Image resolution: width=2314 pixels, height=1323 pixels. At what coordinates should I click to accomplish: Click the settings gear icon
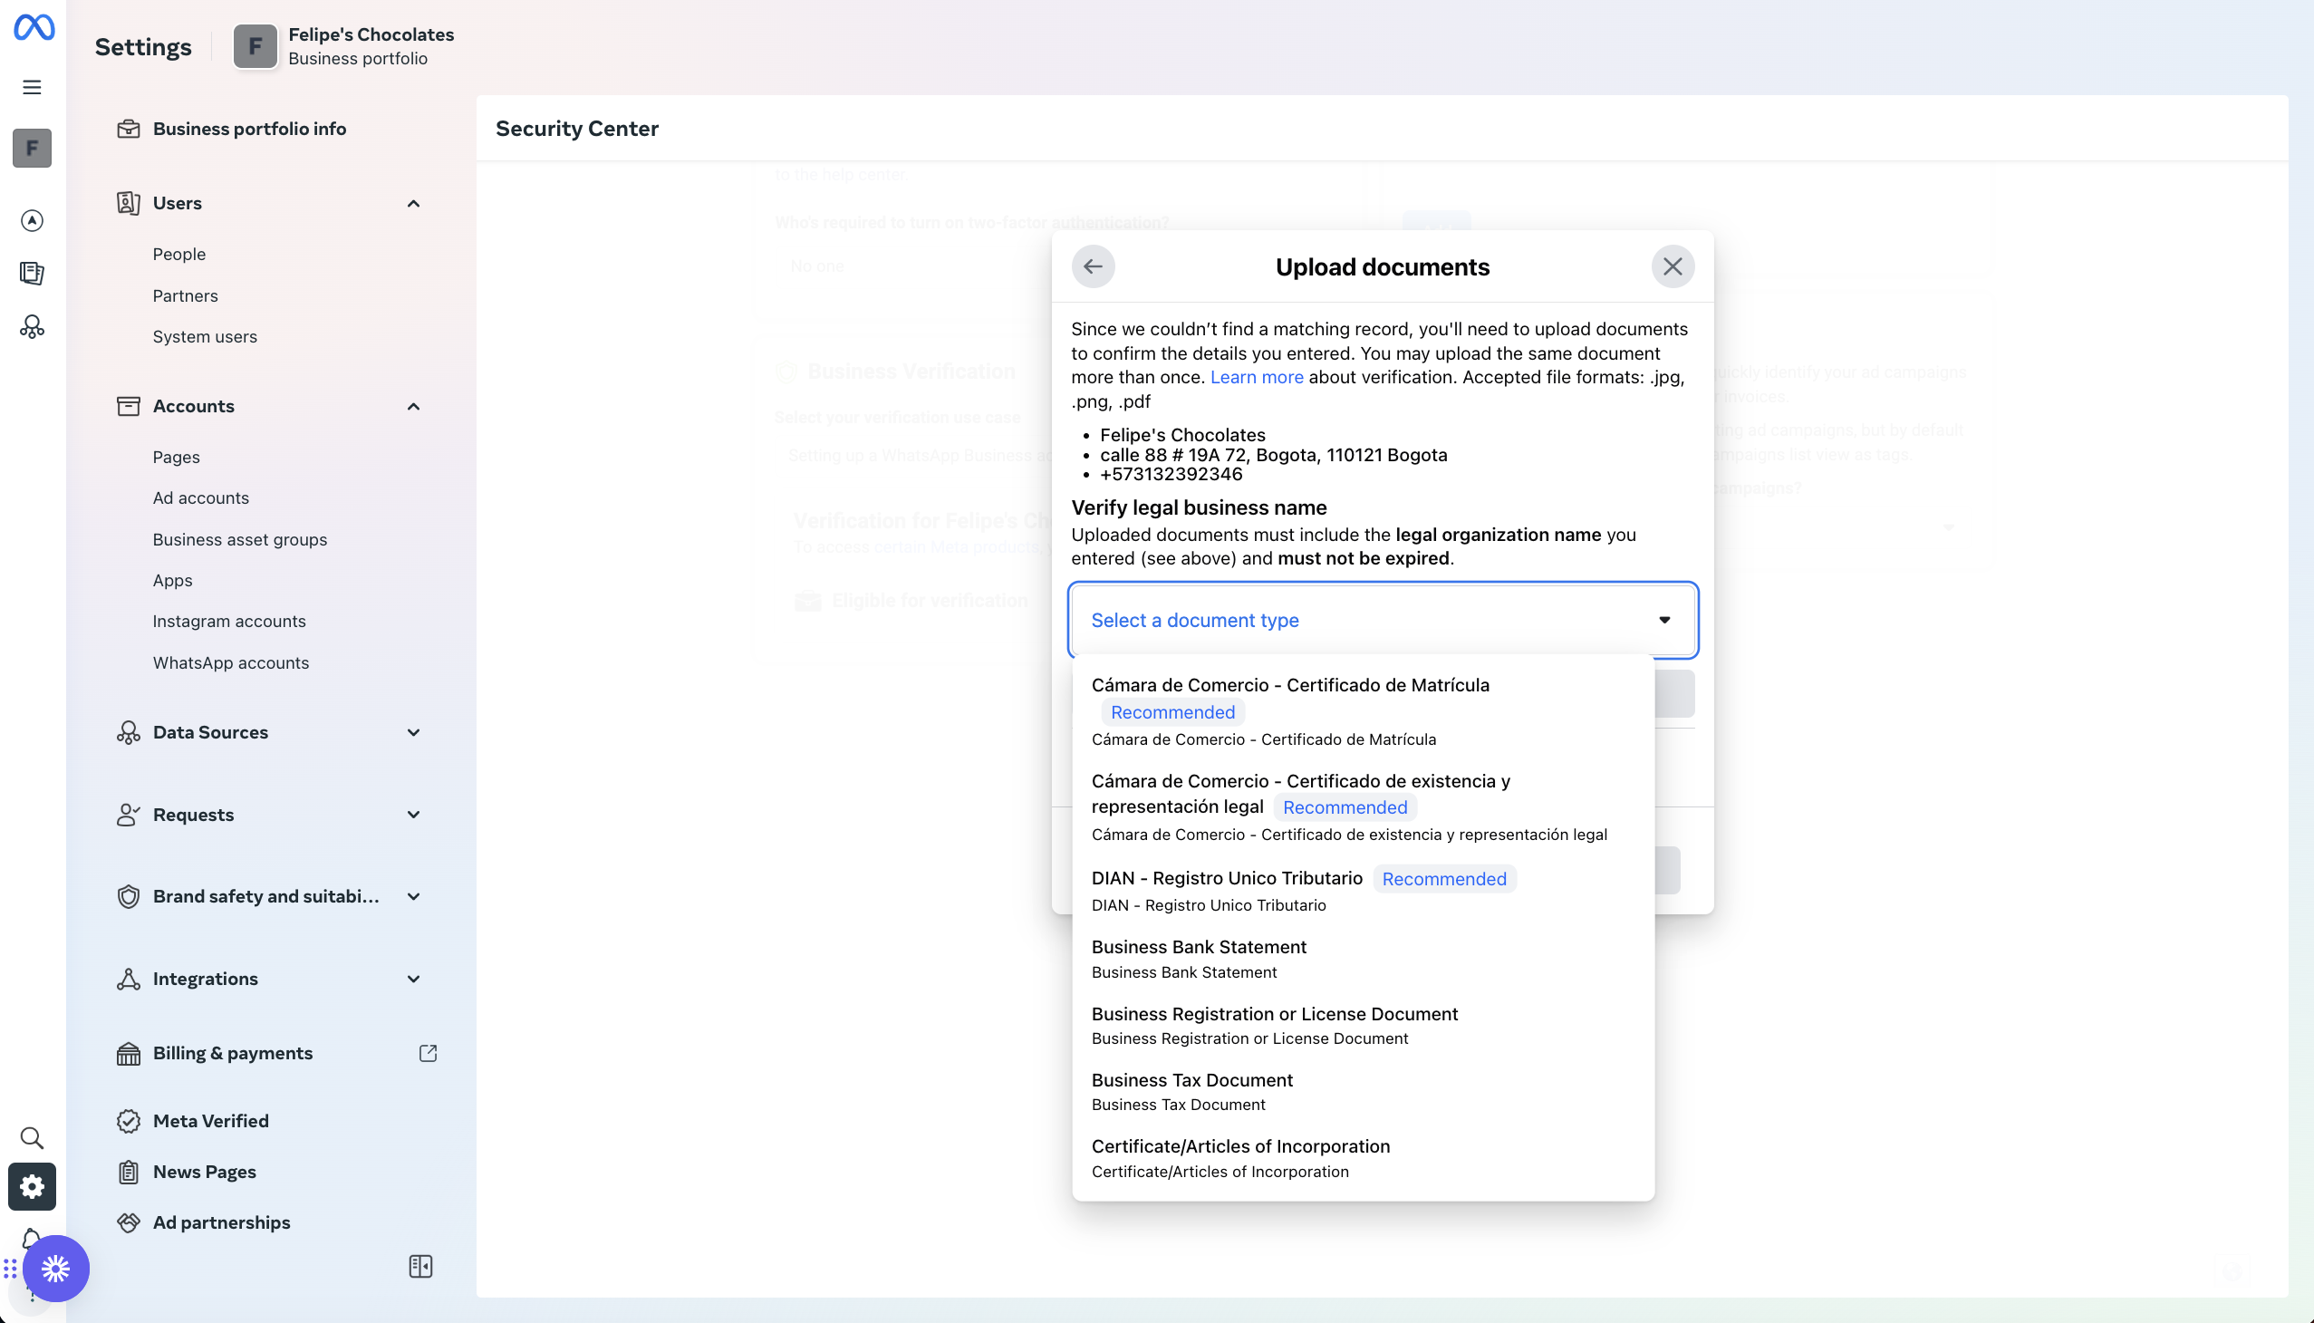(x=32, y=1187)
